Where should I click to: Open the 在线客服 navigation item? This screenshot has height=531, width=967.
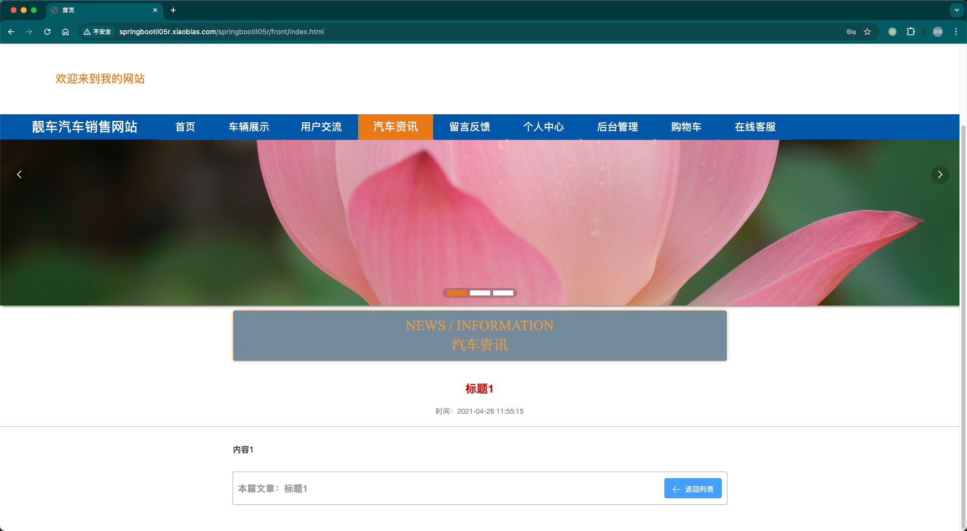(755, 127)
